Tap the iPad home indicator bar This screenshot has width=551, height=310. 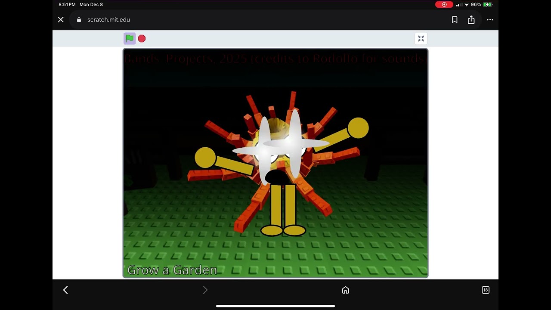[275, 306]
